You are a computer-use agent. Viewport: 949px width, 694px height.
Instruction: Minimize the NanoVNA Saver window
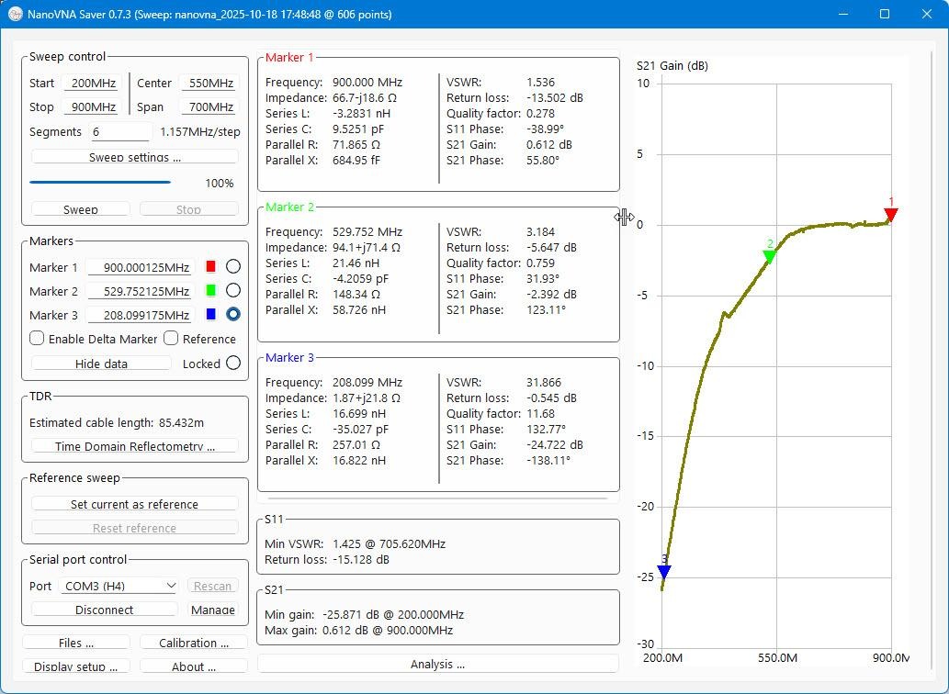(x=842, y=13)
